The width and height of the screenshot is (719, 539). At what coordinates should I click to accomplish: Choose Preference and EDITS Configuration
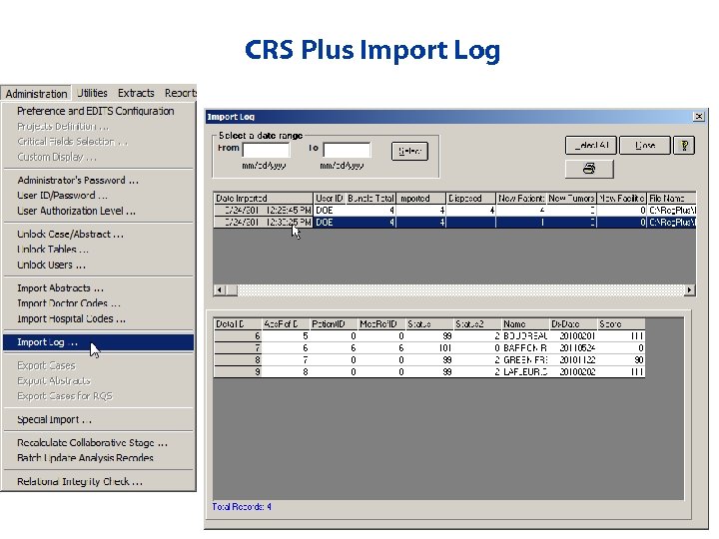click(96, 111)
